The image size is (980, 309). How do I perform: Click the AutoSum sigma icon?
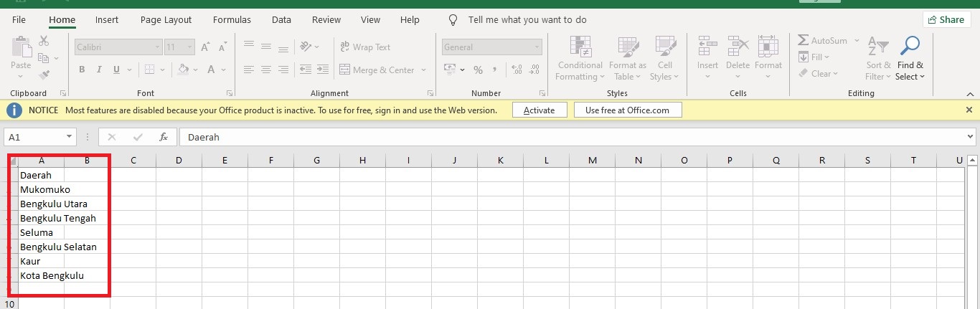[804, 42]
